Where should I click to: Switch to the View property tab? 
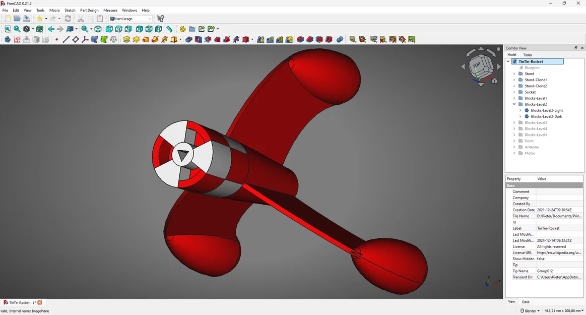(511, 301)
